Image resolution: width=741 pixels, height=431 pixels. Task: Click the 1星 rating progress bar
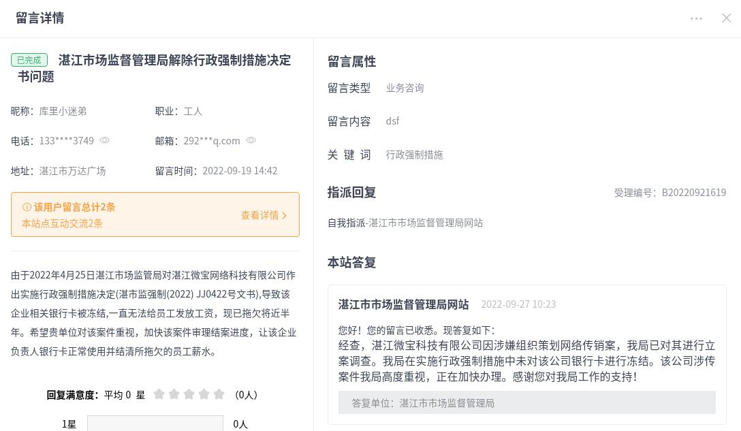(155, 424)
